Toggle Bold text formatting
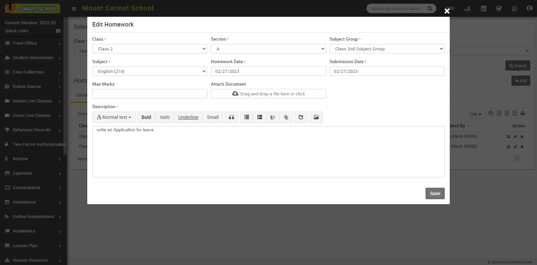 coord(146,117)
